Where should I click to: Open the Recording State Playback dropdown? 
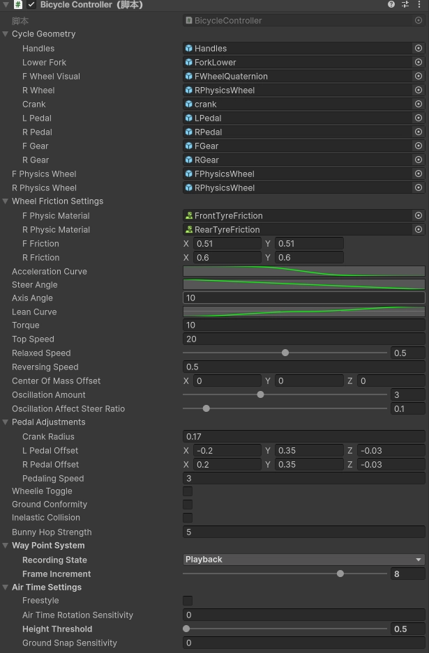(304, 560)
